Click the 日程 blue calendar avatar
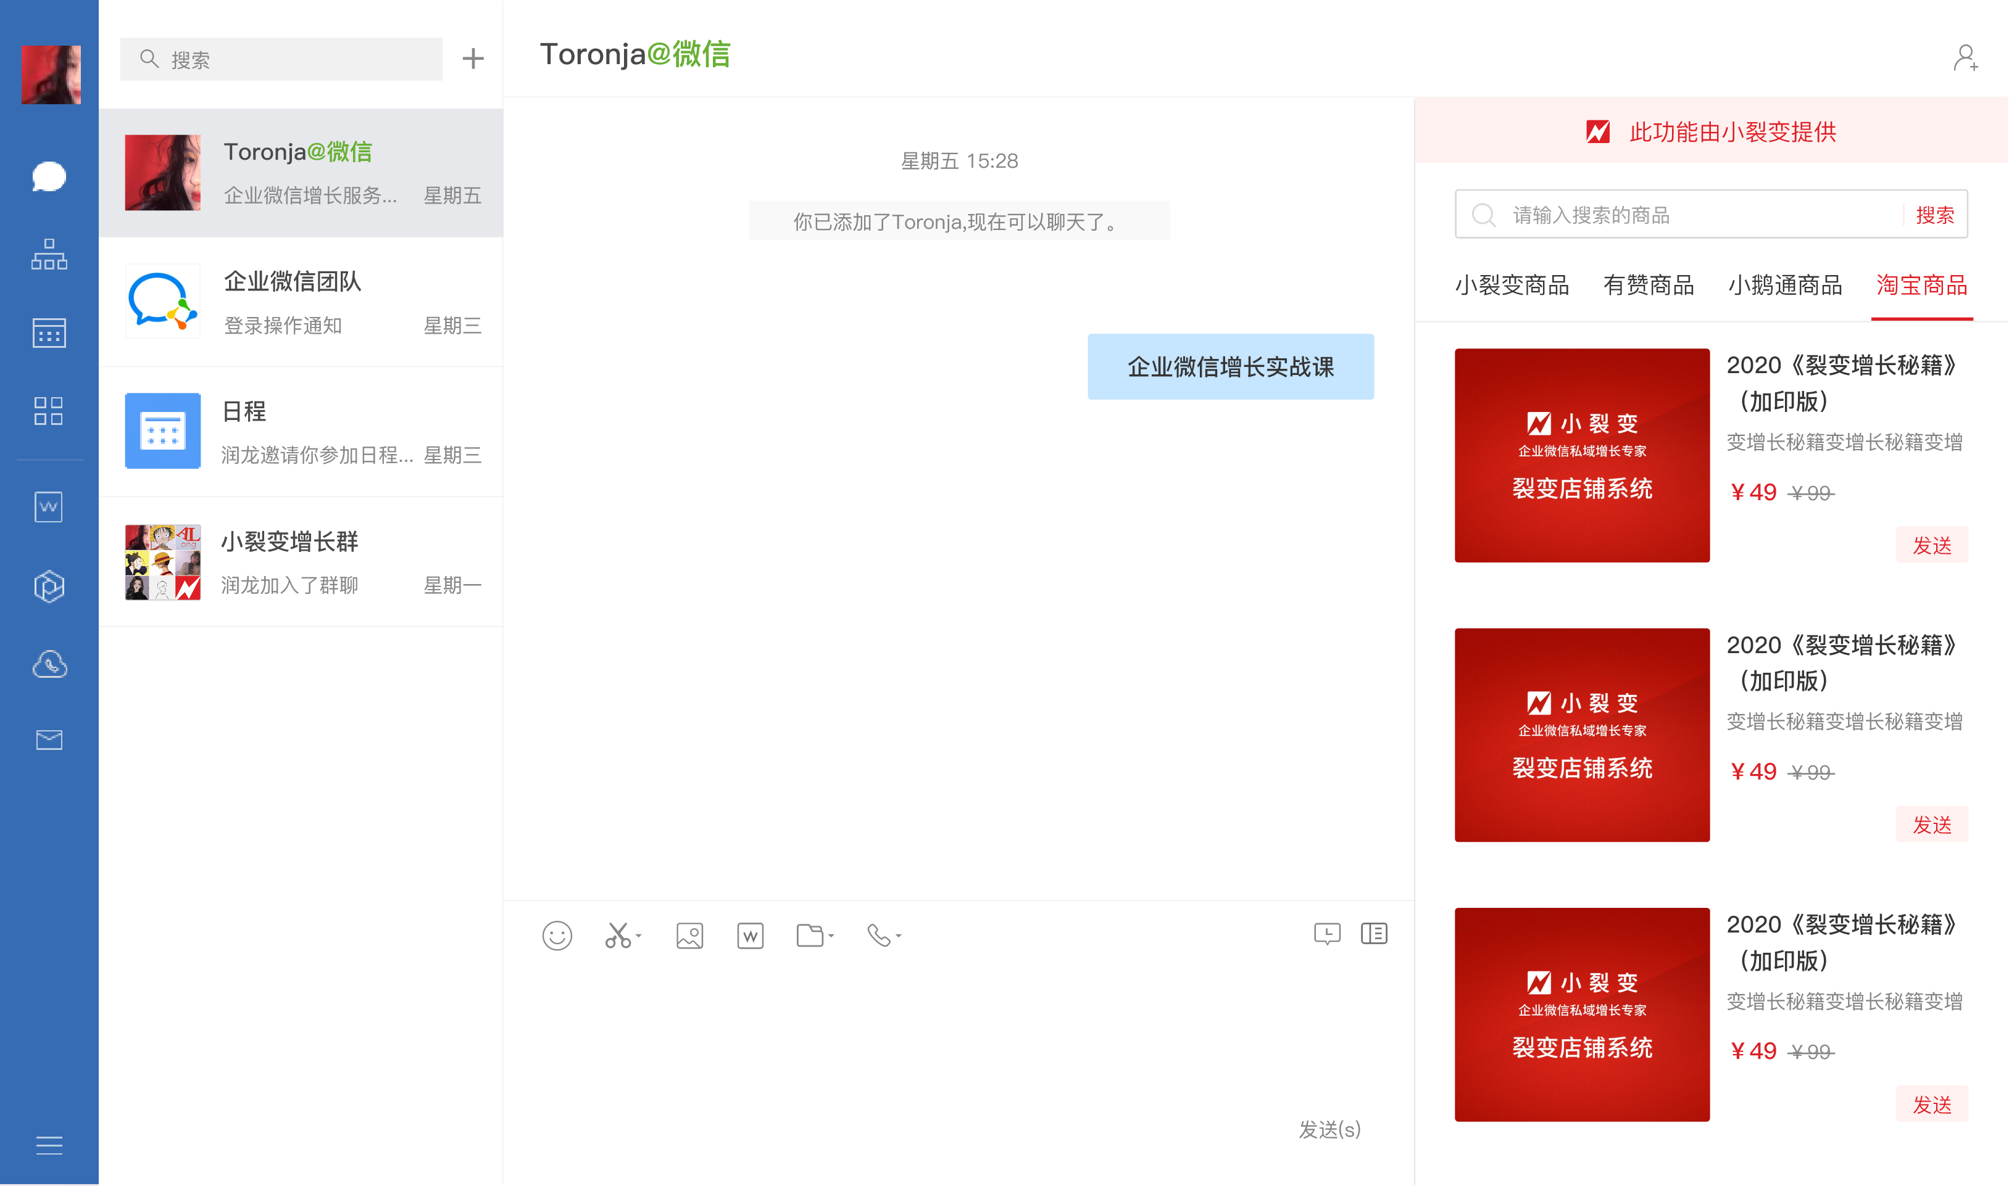This screenshot has height=1186, width=2009. pos(162,432)
